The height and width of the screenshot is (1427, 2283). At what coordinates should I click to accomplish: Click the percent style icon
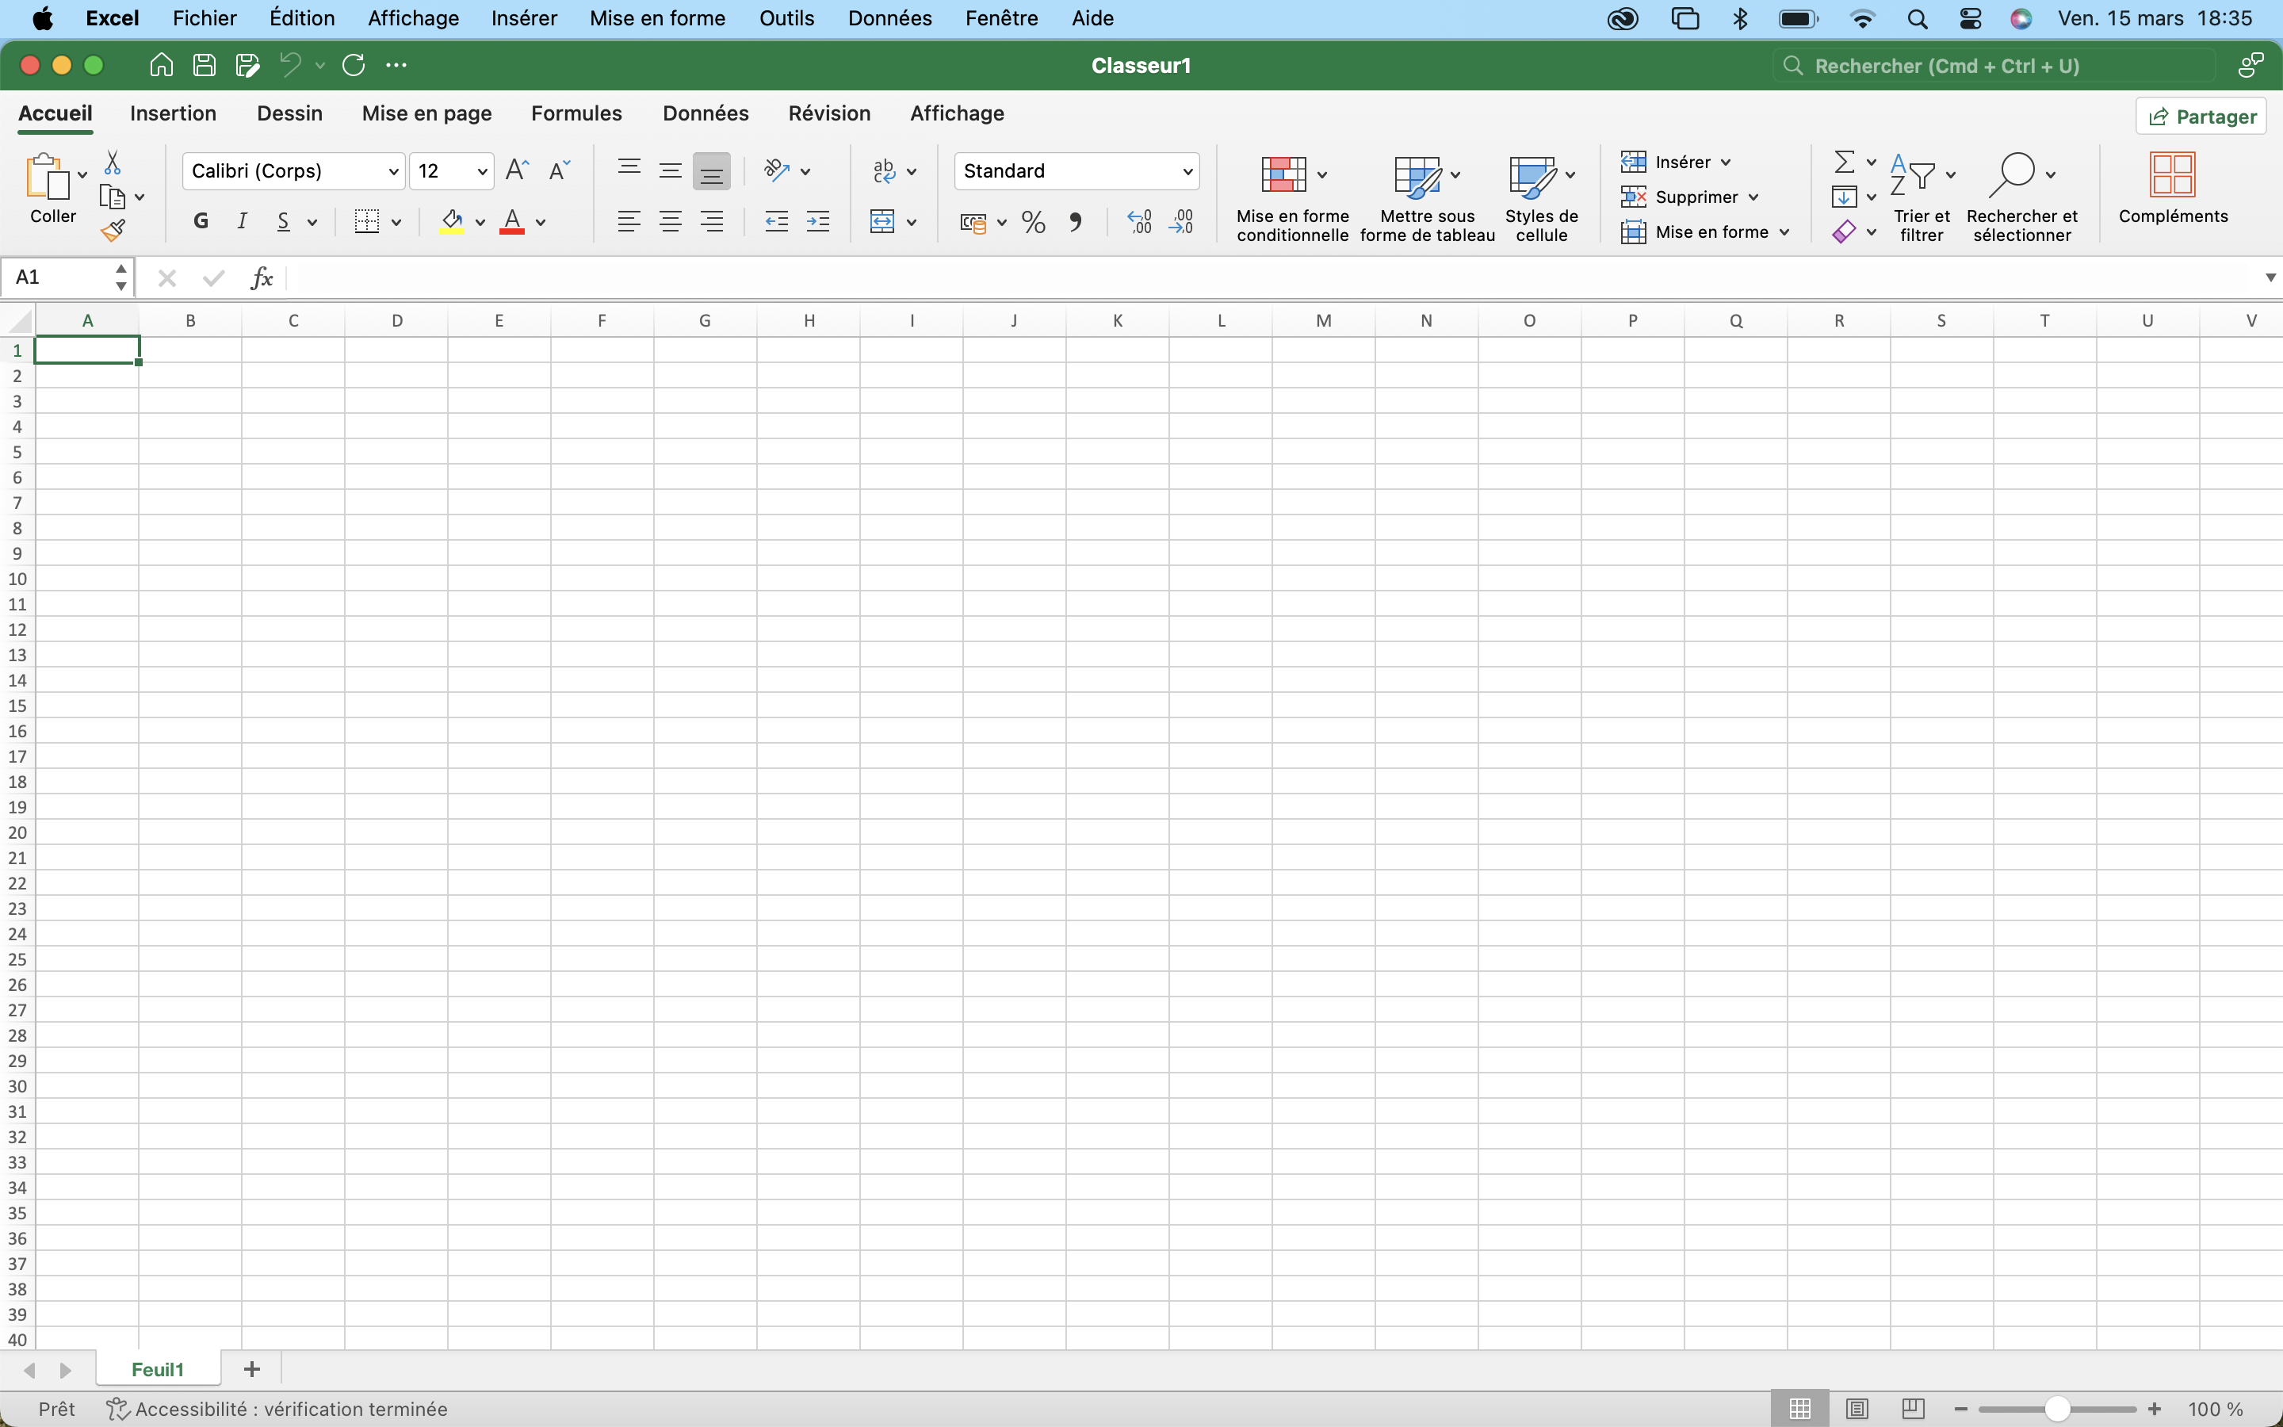click(x=1033, y=223)
